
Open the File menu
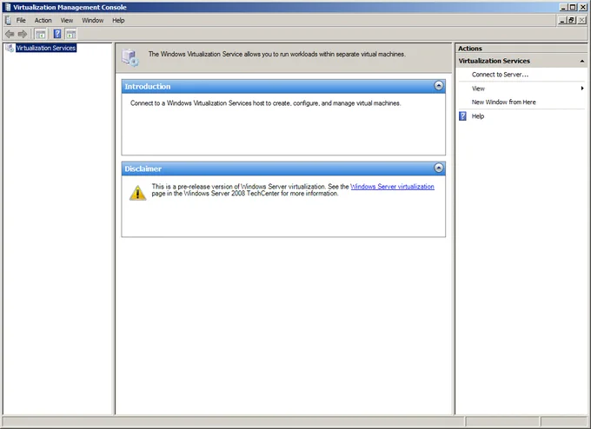(x=21, y=20)
